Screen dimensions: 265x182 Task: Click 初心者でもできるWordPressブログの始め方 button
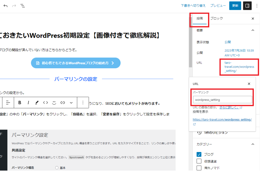[76, 63]
